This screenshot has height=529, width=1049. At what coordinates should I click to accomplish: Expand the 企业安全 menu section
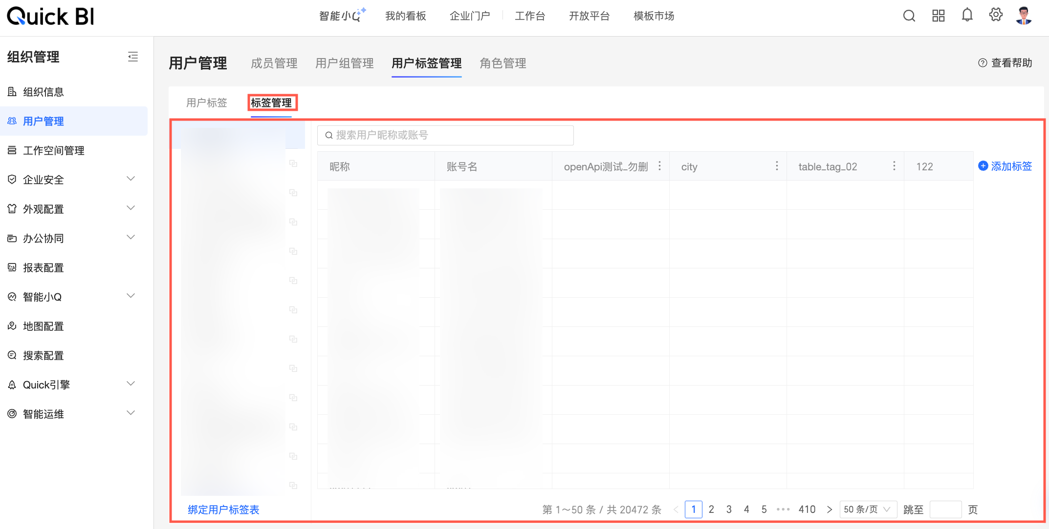[x=131, y=179]
